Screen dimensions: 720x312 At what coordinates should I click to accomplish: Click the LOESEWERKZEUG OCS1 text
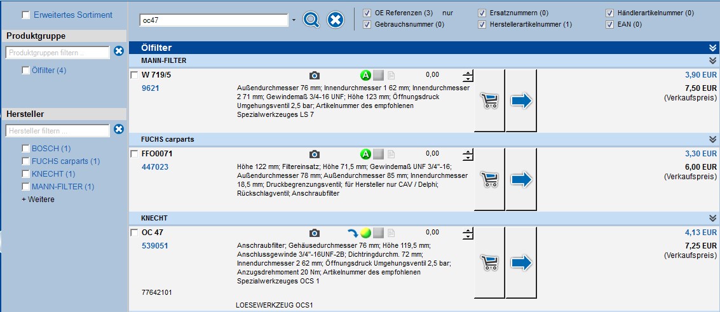coord(275,305)
